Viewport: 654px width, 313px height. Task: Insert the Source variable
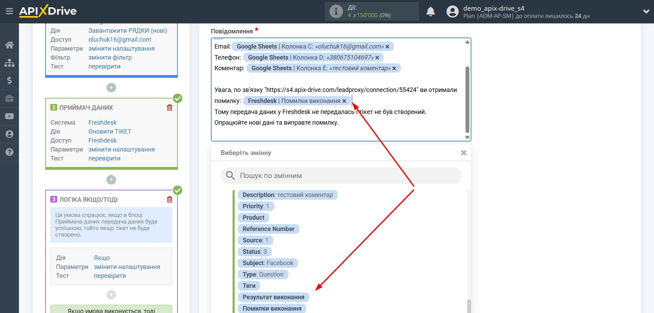click(255, 240)
